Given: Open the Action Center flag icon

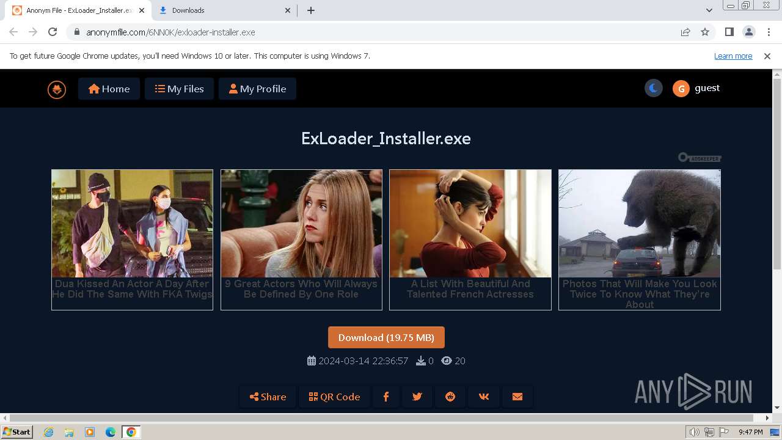Looking at the screenshot, I should tap(724, 432).
